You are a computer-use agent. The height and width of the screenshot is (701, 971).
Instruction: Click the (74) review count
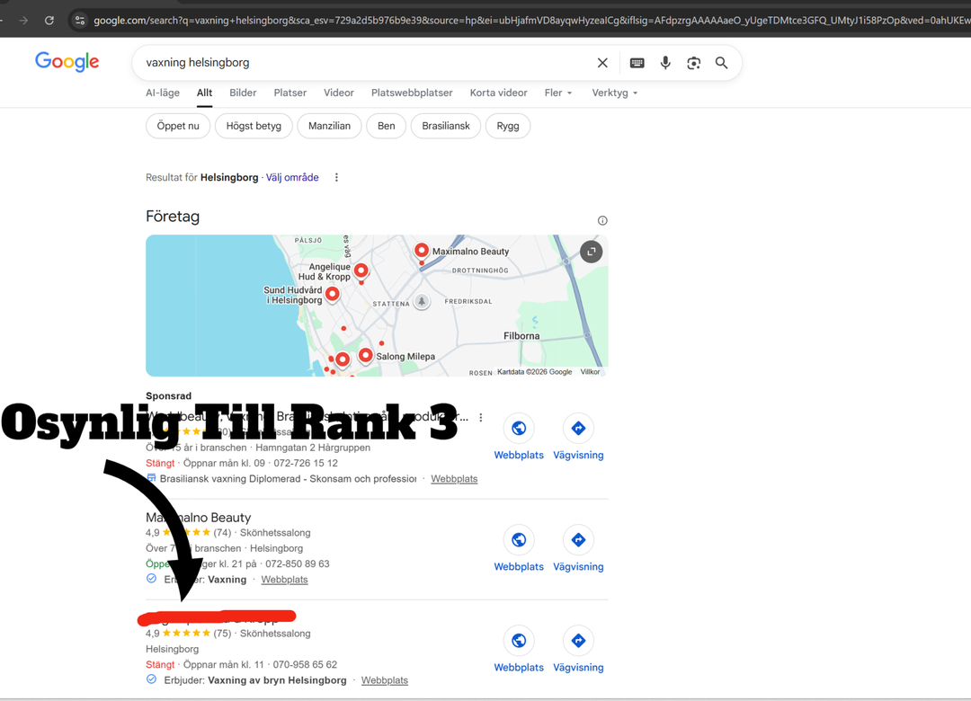[x=222, y=533]
